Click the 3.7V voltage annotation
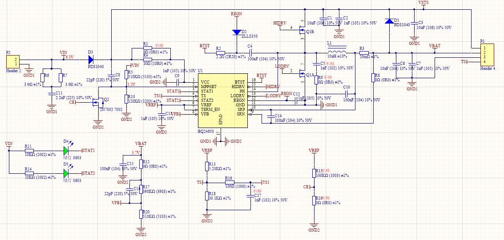The width and height of the screenshot is (504, 240). pyautogui.click(x=136, y=152)
